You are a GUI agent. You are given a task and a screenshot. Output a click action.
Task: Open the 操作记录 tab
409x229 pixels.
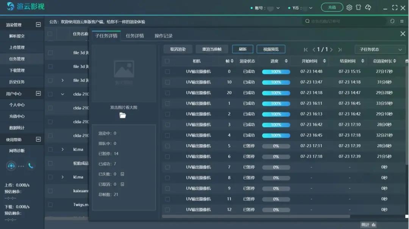(x=163, y=36)
